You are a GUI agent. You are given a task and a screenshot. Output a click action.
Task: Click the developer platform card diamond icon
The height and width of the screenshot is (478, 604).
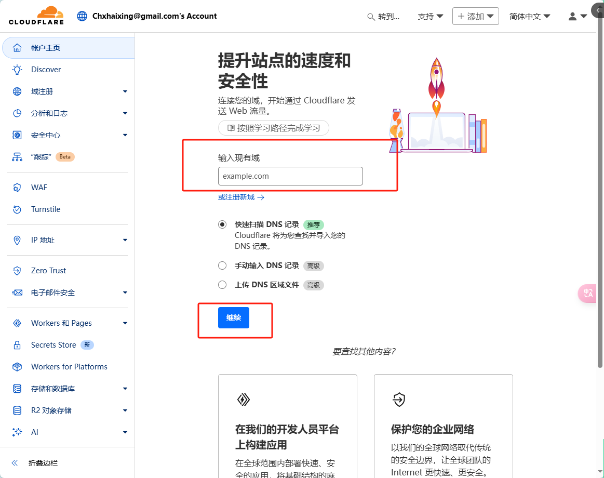(x=244, y=400)
